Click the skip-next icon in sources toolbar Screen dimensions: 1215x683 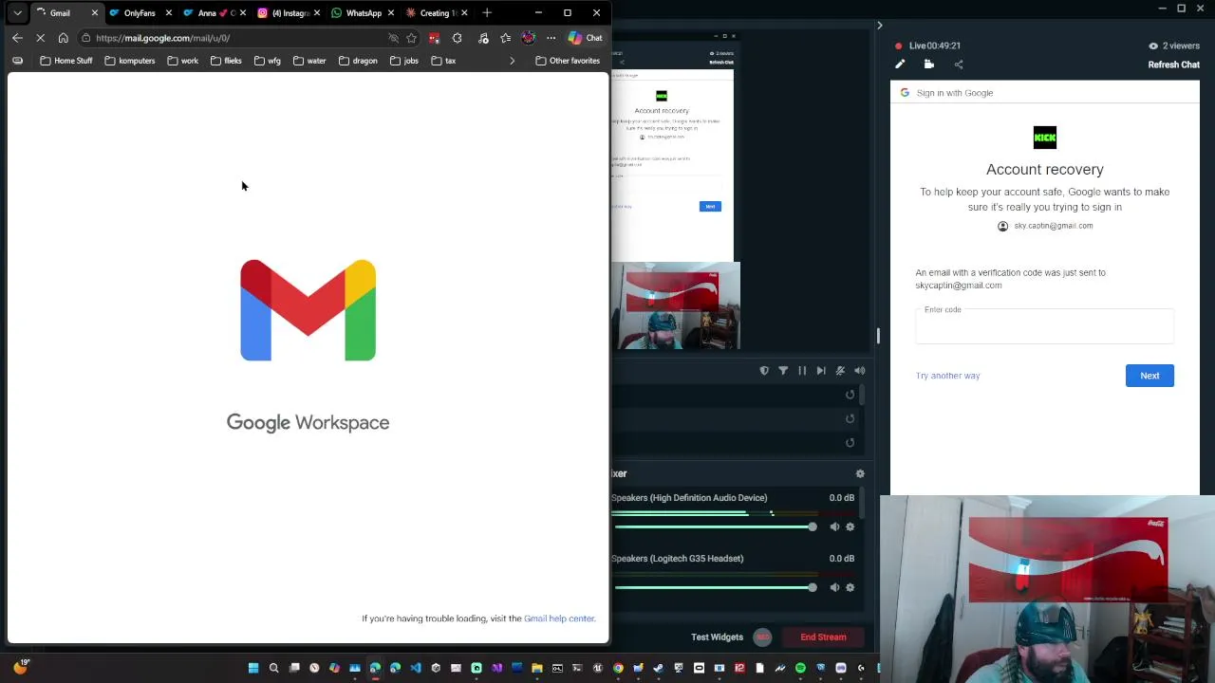coord(821,371)
